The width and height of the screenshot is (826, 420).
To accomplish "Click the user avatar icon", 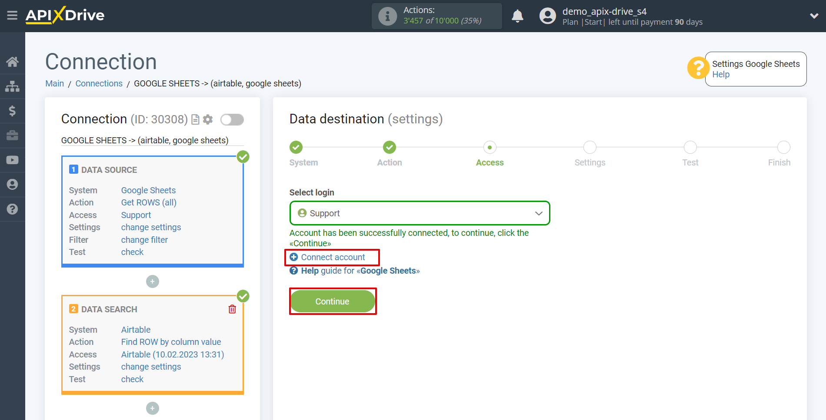I will 548,16.
